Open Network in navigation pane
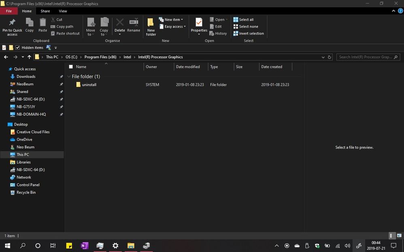This screenshot has width=404, height=252. click(x=24, y=177)
